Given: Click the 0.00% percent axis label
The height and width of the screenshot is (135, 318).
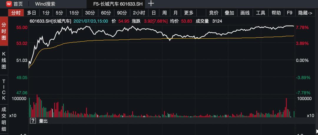Looking at the screenshot, I should (x=302, y=60).
